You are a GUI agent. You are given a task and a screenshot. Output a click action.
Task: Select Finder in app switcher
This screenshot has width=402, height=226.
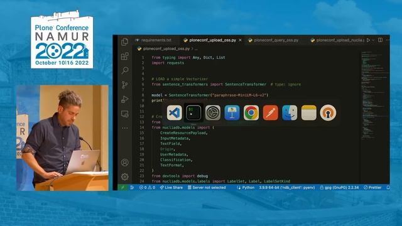[290, 113]
